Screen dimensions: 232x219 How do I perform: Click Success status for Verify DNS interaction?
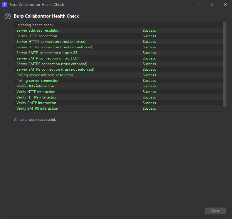point(149,86)
